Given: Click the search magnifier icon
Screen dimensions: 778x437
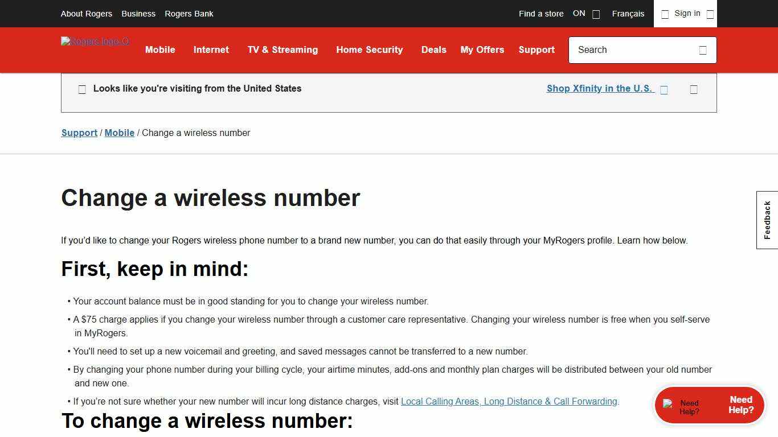Looking at the screenshot, I should (703, 50).
